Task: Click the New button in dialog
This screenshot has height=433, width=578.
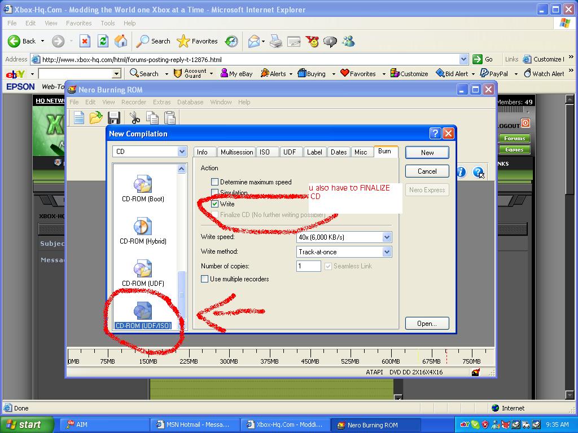Action: point(427,152)
